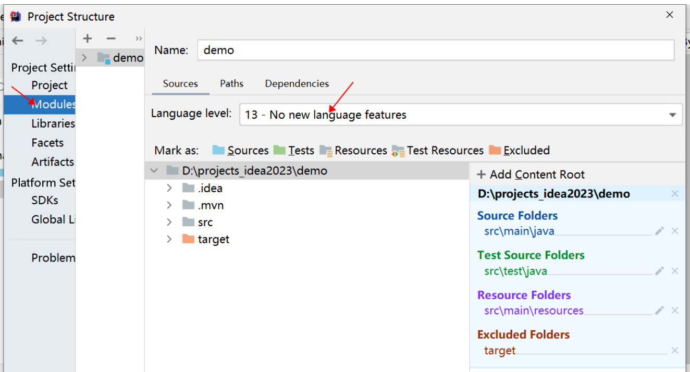The image size is (690, 372).
Task: Mark folder as Tests
Action: (x=294, y=151)
